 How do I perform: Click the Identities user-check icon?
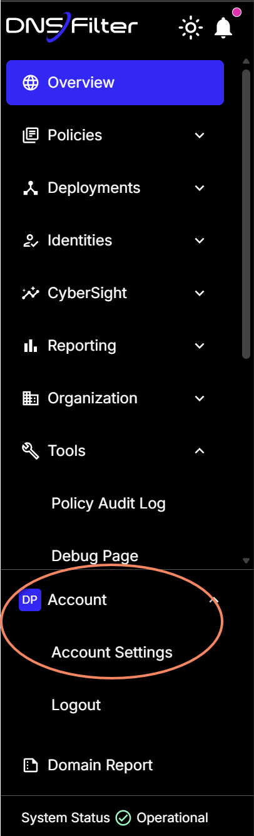(30, 240)
